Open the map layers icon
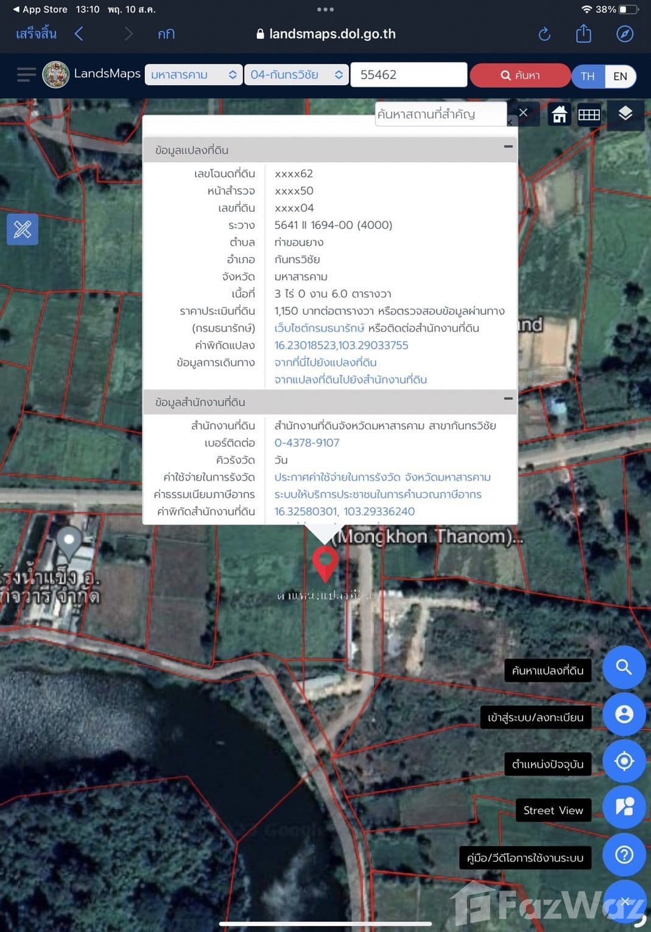 tap(625, 114)
